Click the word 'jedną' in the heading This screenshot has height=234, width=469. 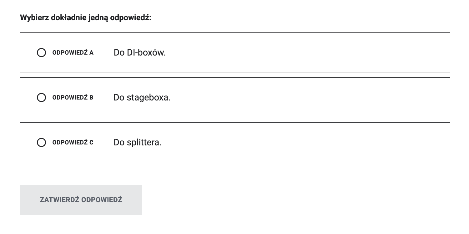click(x=99, y=18)
